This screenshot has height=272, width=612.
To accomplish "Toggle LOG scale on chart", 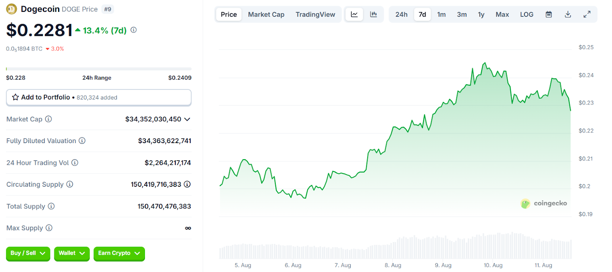I will tap(527, 15).
